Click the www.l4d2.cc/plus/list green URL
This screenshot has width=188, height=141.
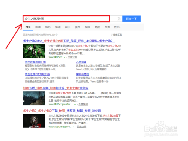pos(61,104)
